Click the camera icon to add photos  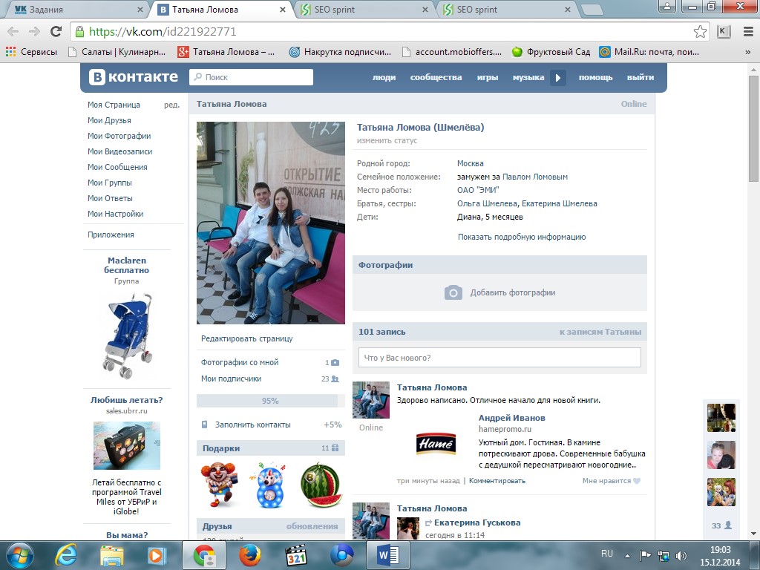point(453,292)
